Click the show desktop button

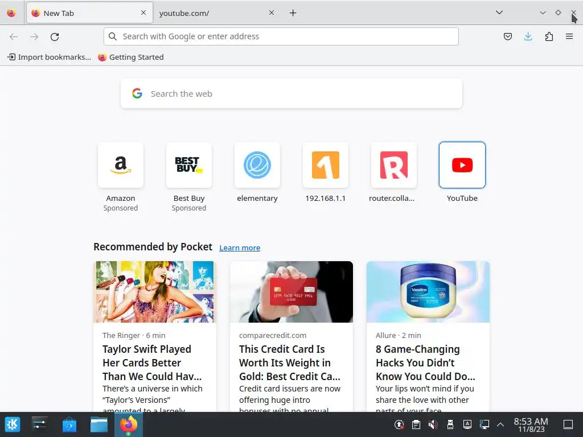tap(568, 424)
